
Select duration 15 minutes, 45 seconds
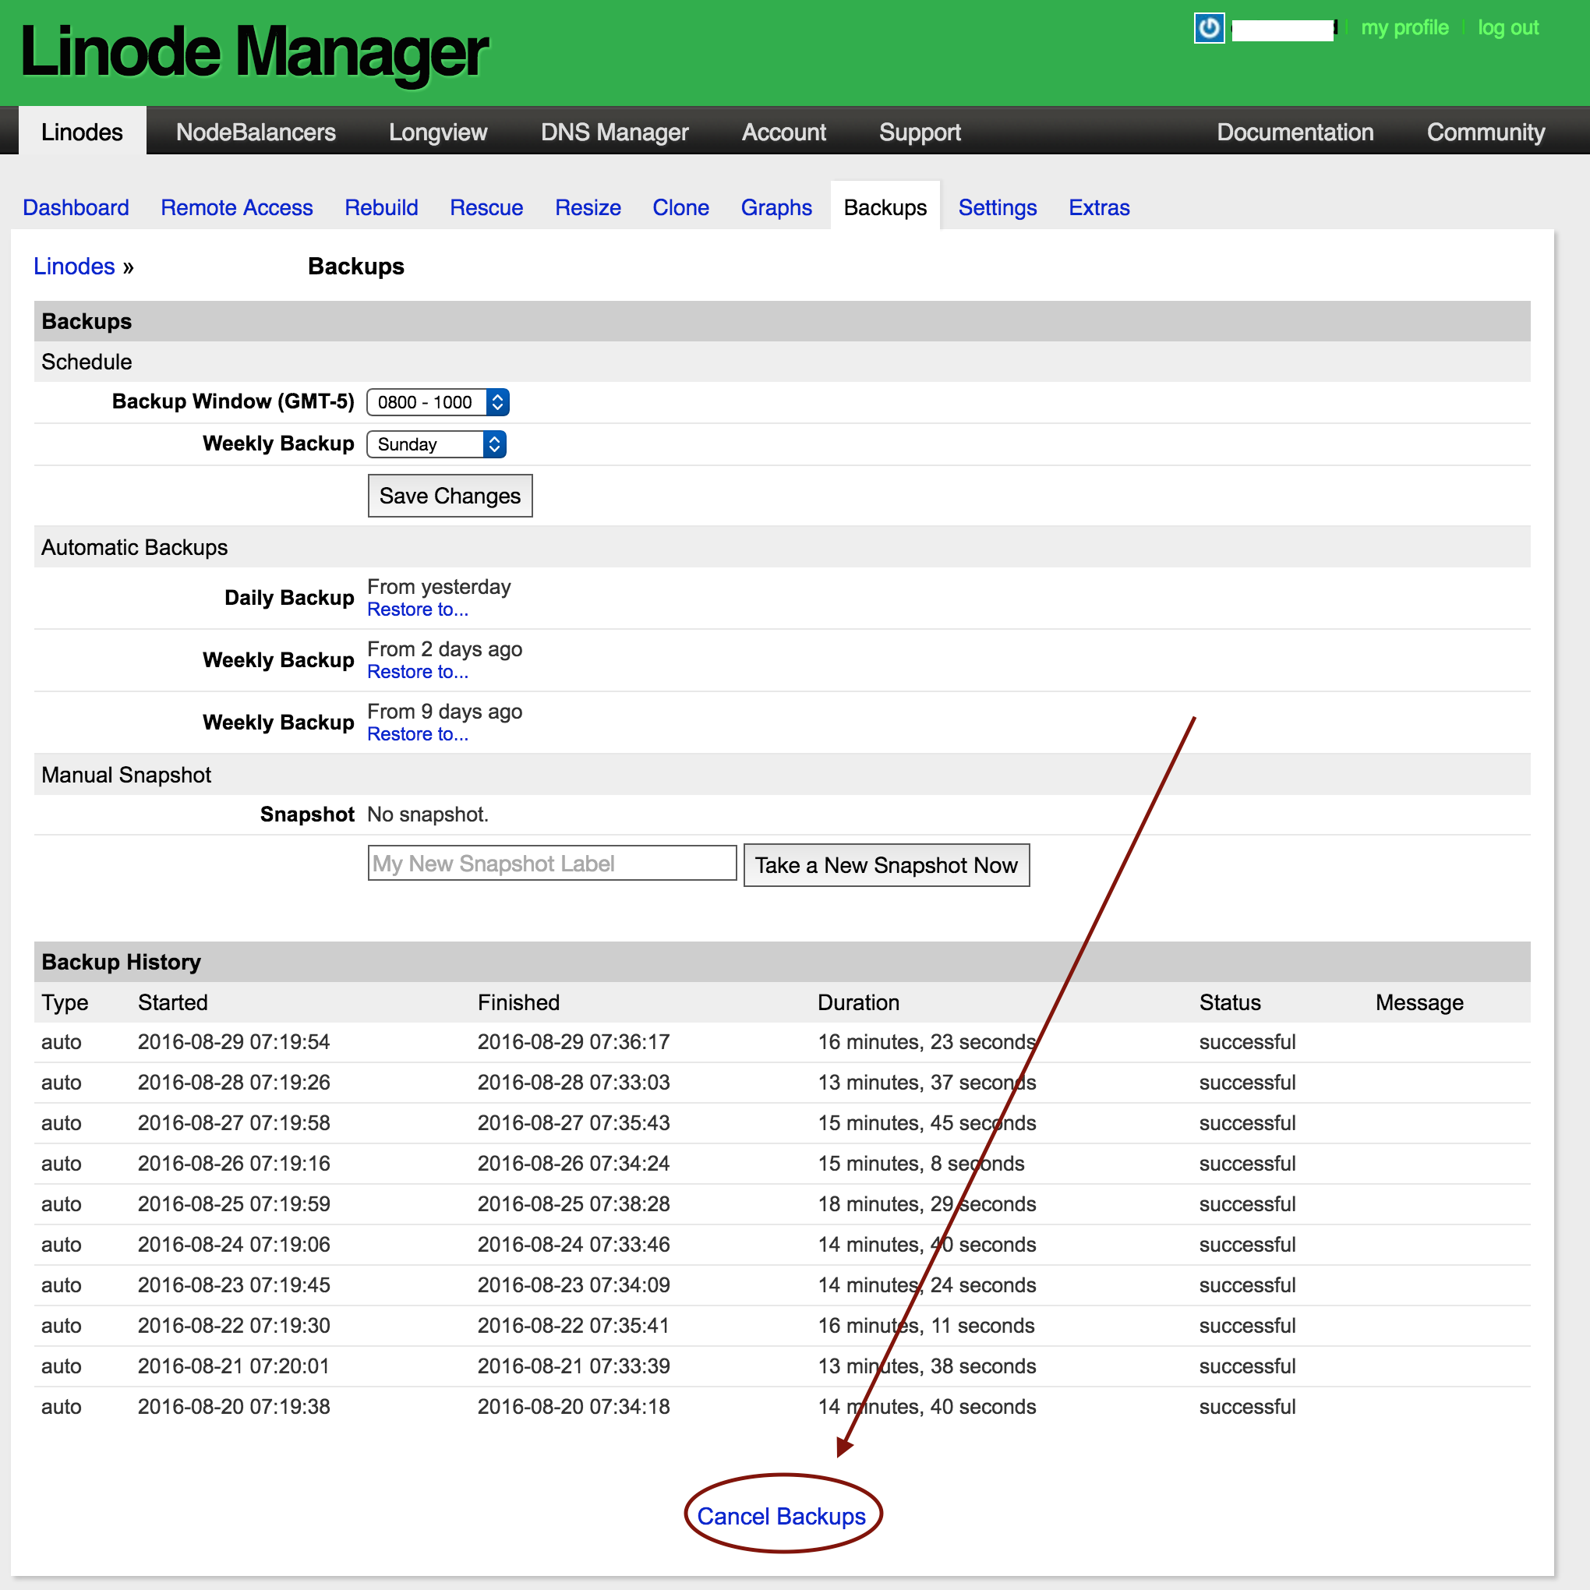tap(927, 1122)
